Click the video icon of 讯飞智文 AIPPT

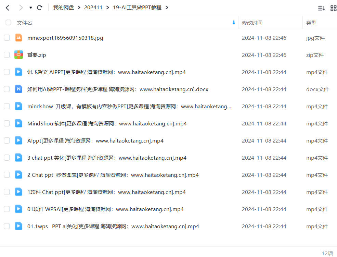(19, 72)
